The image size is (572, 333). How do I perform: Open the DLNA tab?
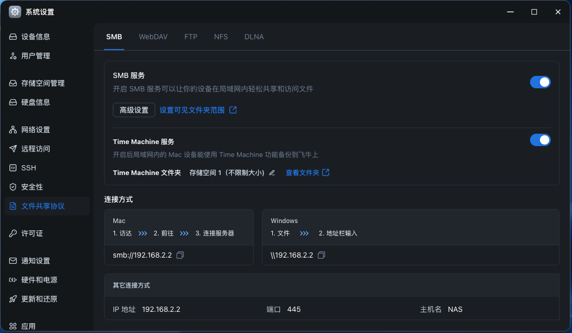click(254, 37)
